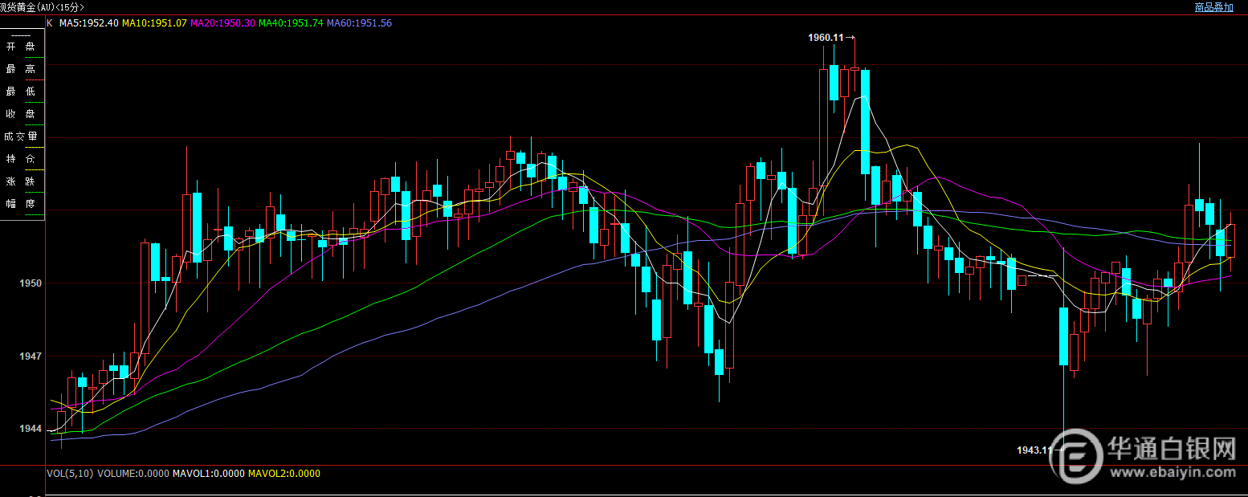Select the 幅度 row in the side panel
Image resolution: width=1248 pixels, height=497 pixels.
tap(21, 204)
